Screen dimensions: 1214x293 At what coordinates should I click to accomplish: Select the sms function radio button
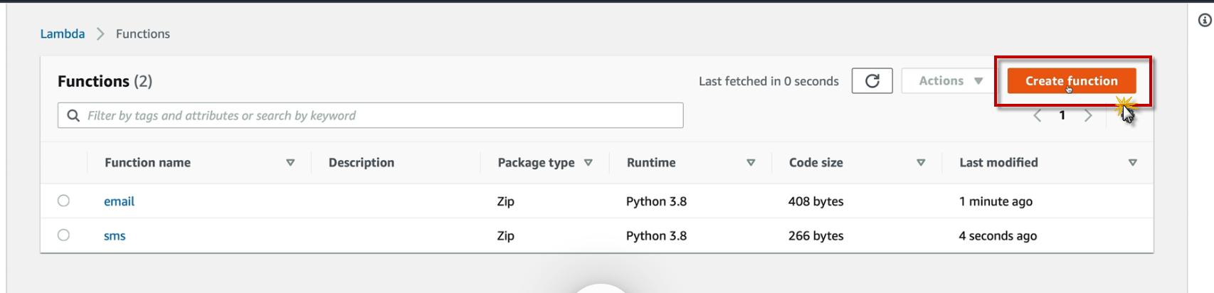coord(64,235)
